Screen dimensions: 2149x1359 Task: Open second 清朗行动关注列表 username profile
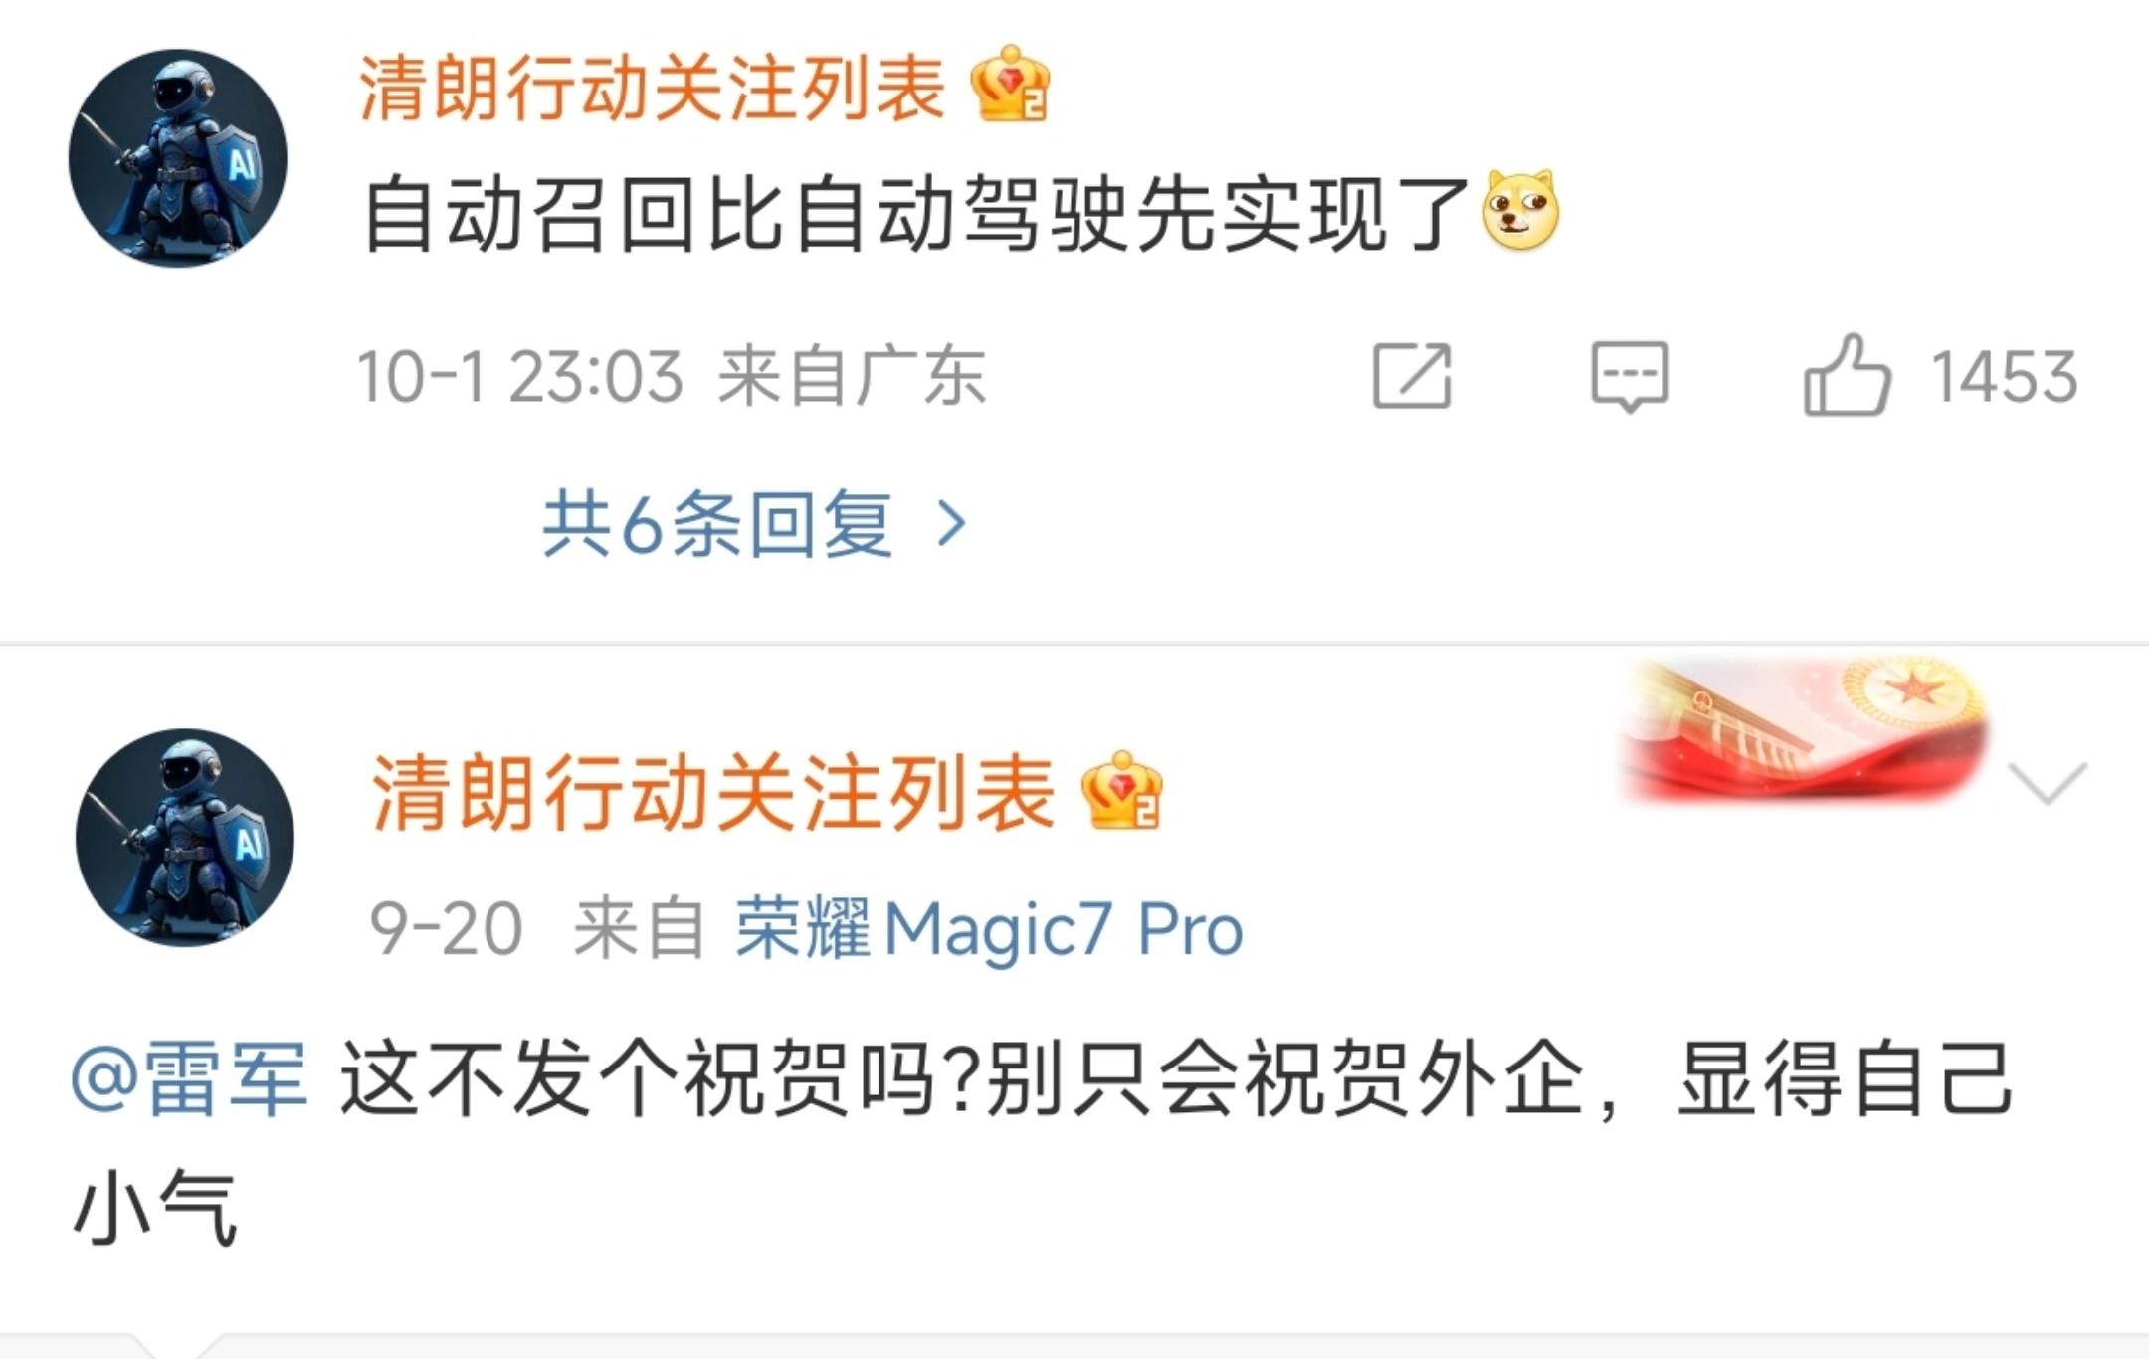click(x=712, y=792)
